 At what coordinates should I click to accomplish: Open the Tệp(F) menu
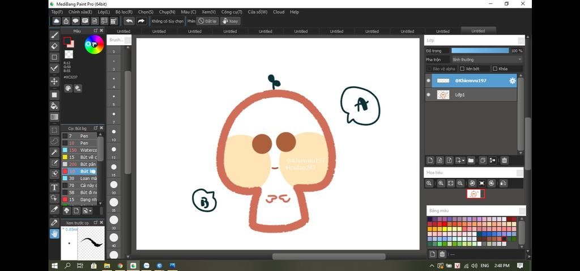point(57,12)
